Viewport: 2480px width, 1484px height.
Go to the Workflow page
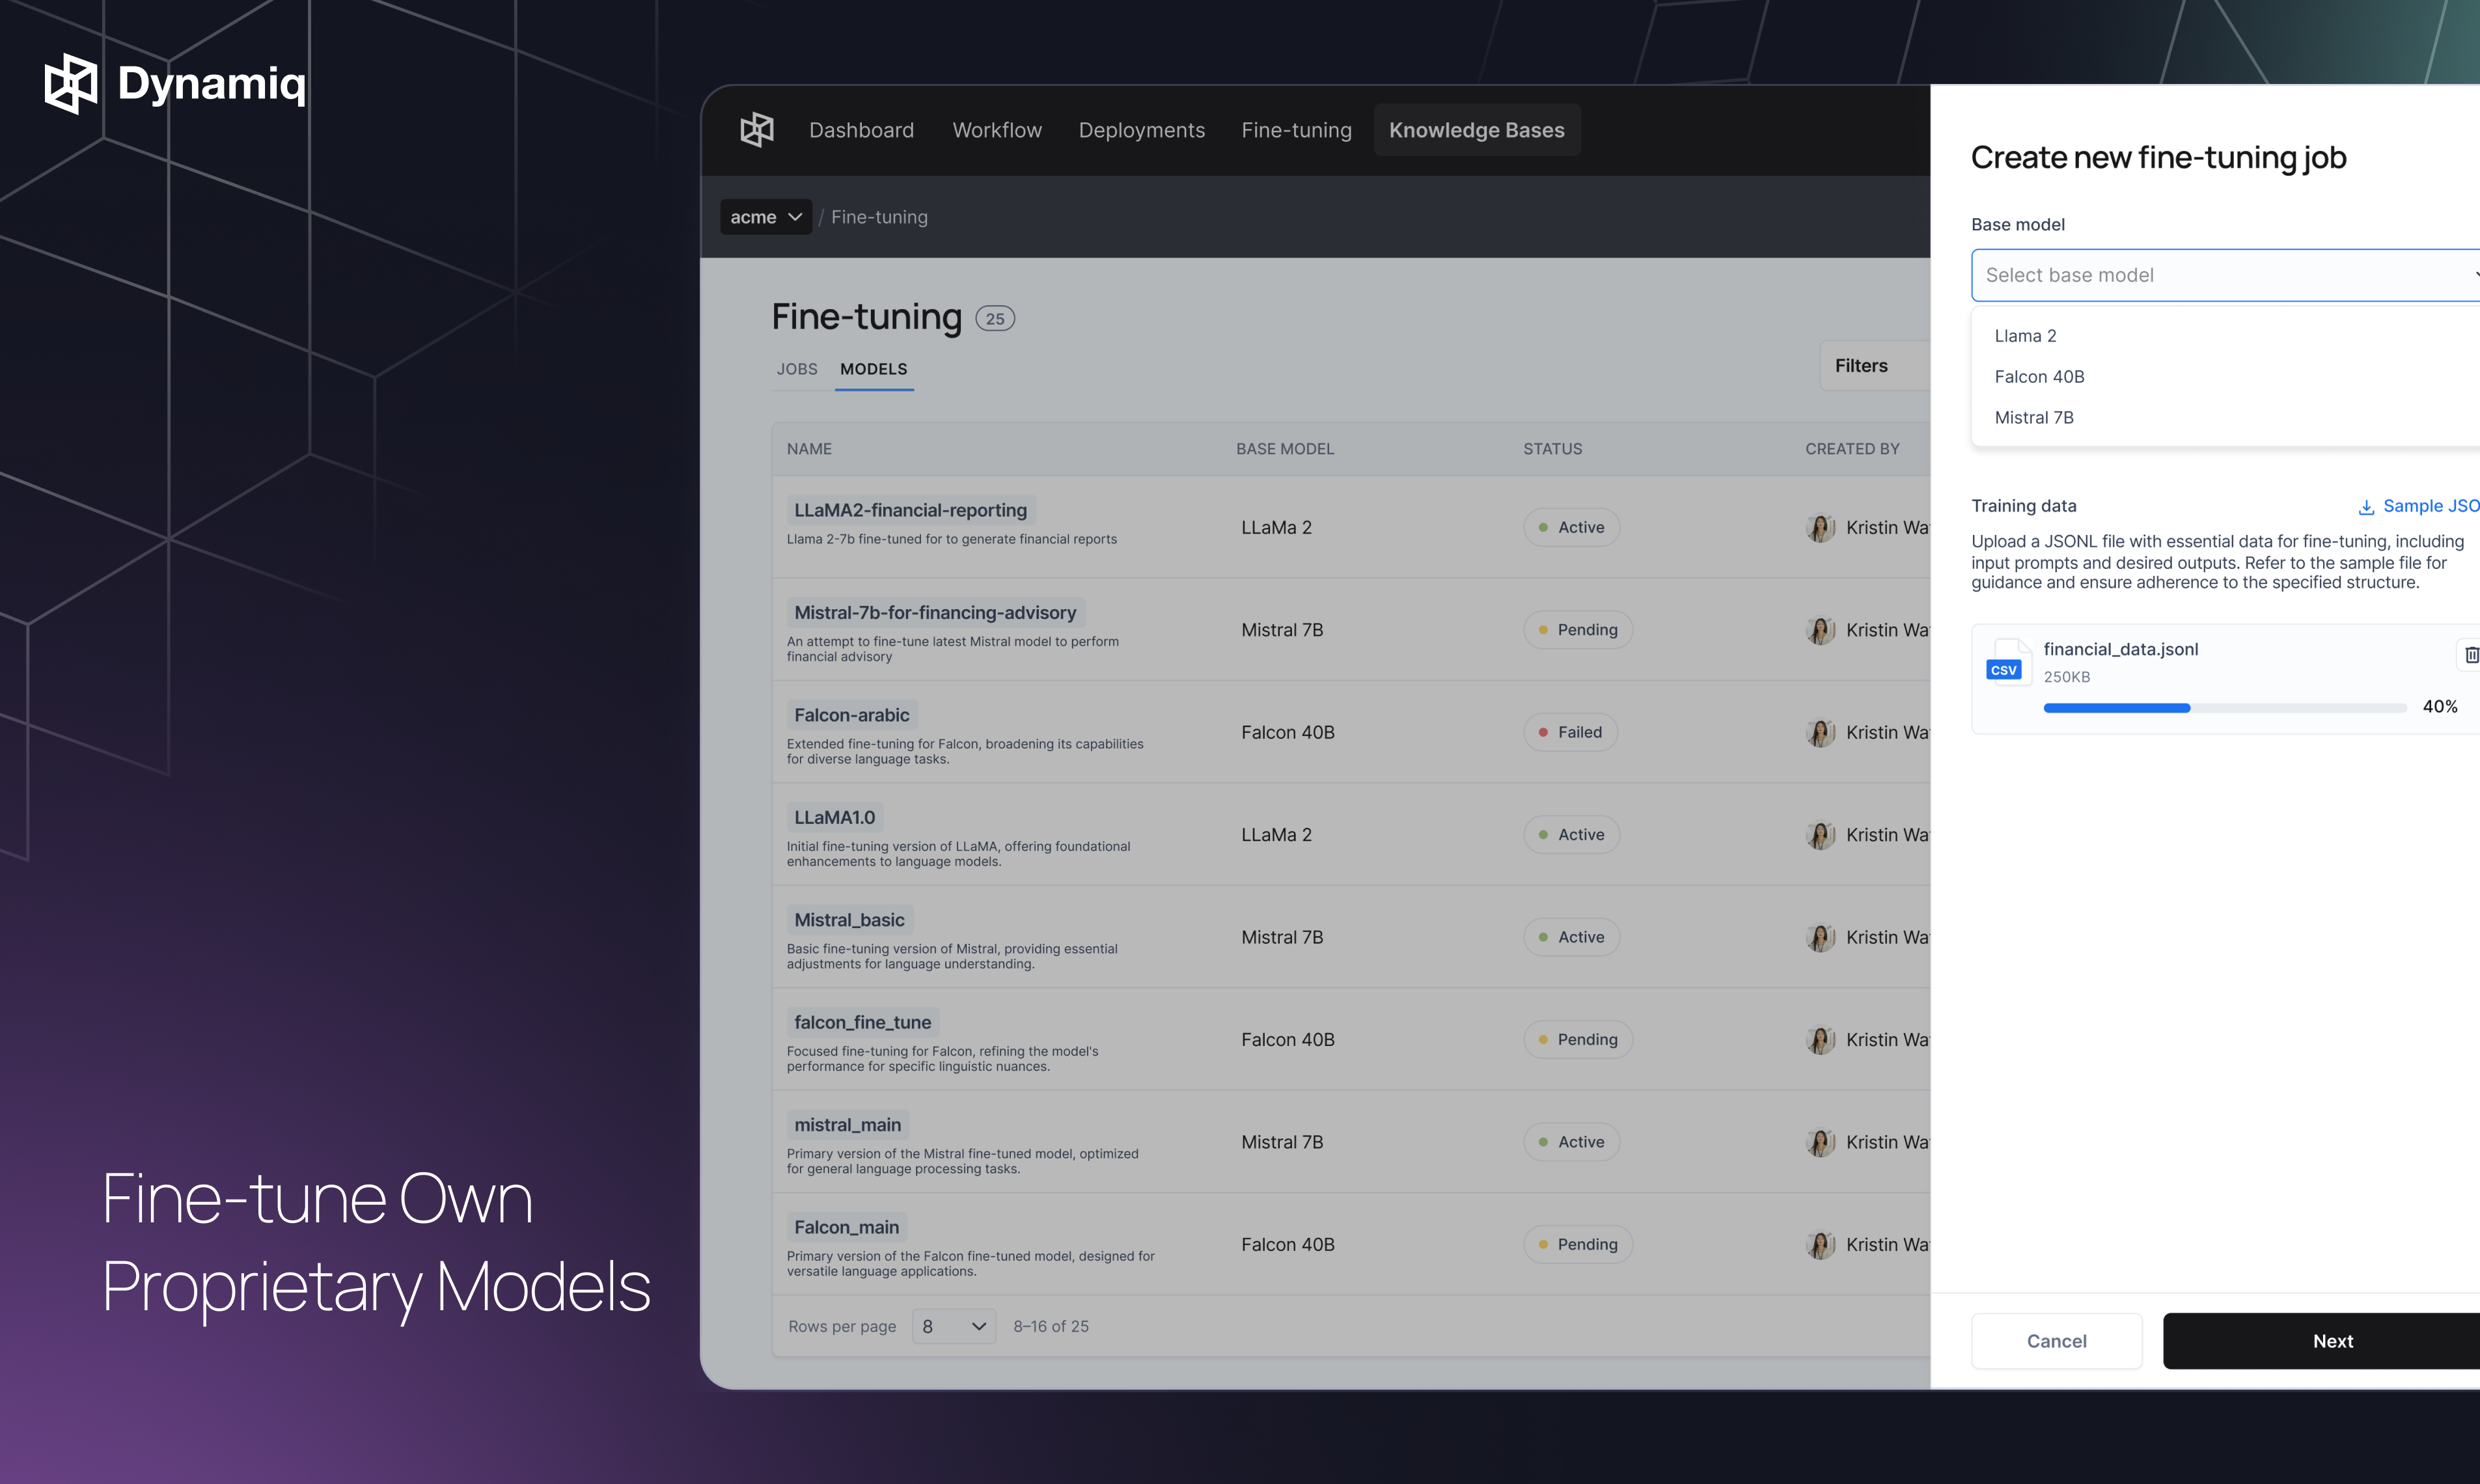997,130
